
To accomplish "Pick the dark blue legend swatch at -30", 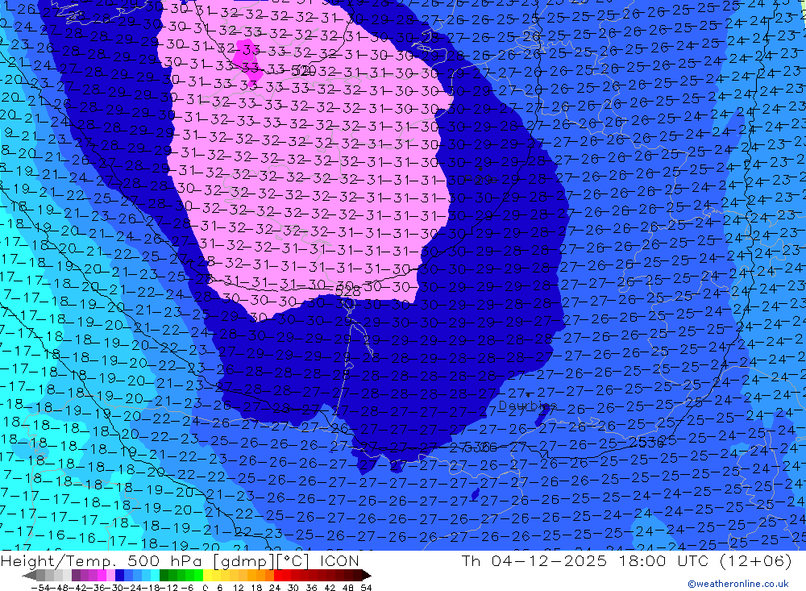I will (119, 575).
